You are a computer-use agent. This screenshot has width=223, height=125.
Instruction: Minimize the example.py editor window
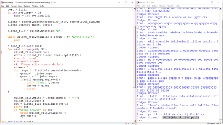[x=119, y=2]
